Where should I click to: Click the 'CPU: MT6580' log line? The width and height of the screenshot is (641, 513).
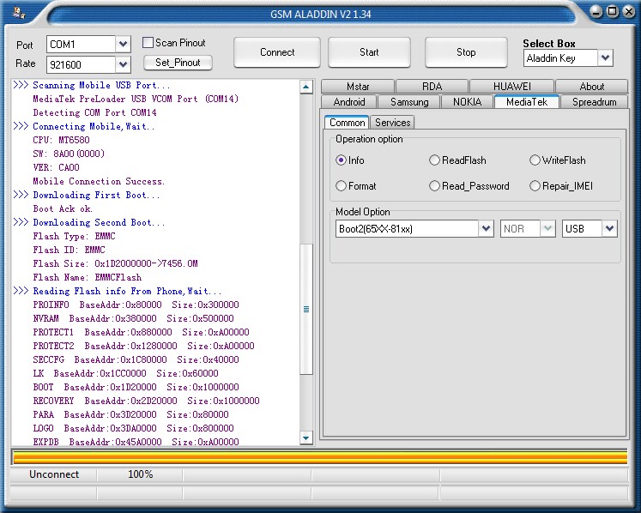(61, 140)
